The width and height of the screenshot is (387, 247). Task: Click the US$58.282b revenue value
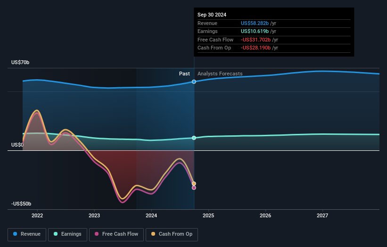pos(255,23)
